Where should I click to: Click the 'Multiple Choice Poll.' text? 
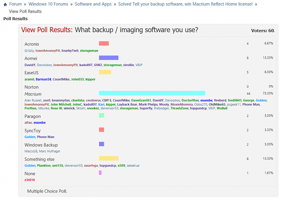[47, 191]
